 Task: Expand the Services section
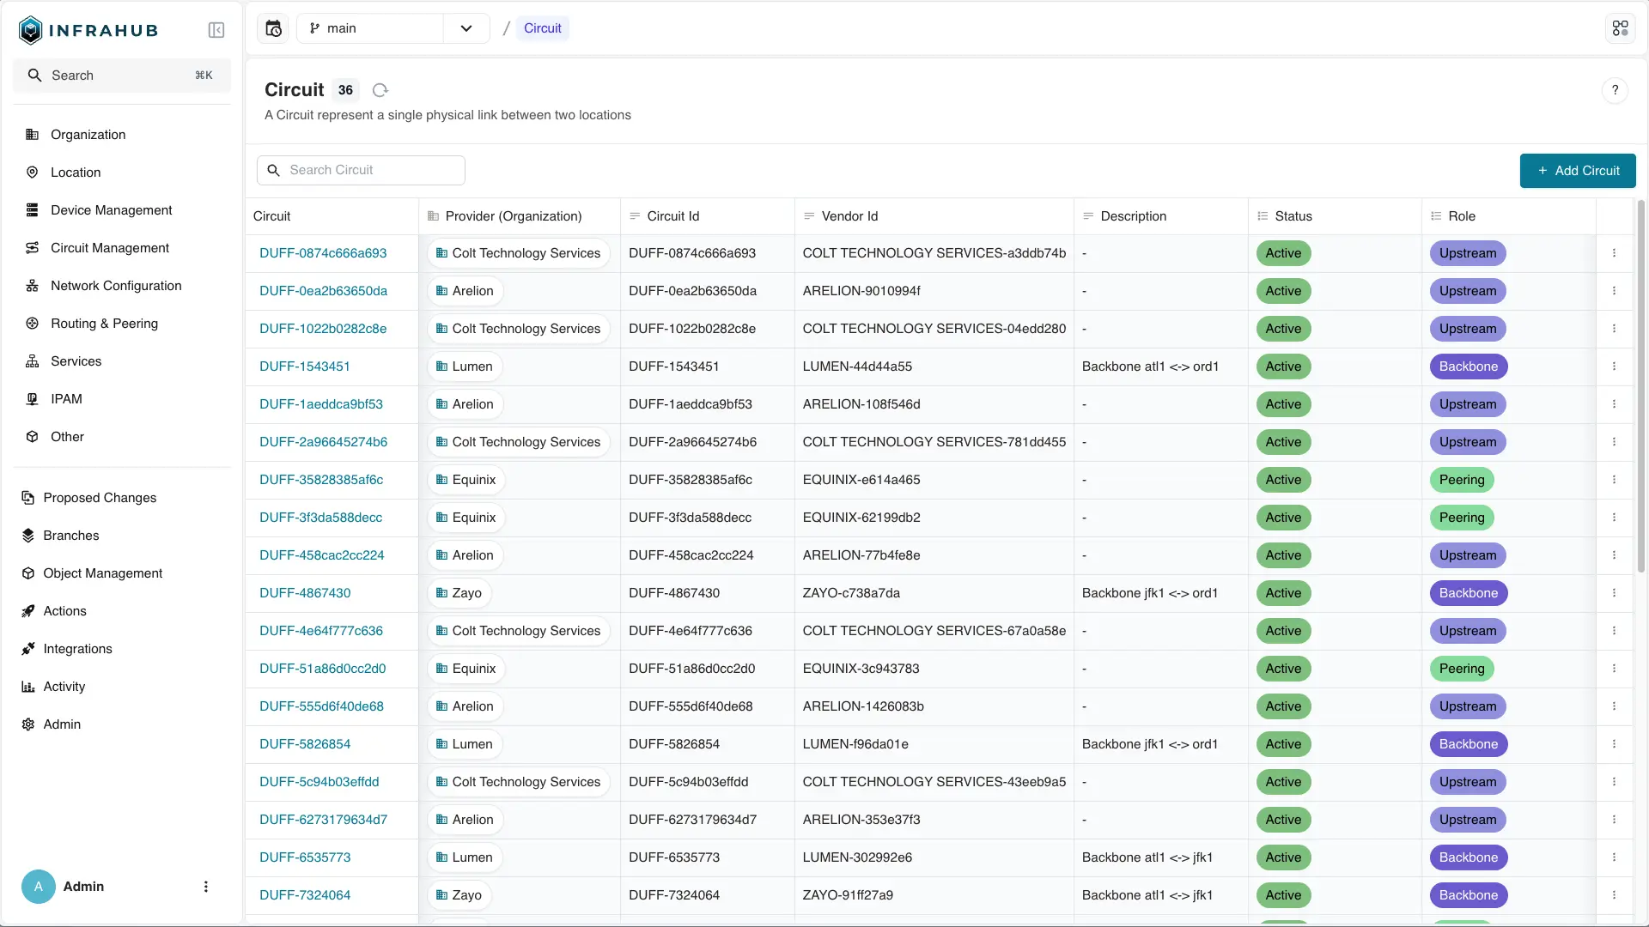click(x=122, y=361)
